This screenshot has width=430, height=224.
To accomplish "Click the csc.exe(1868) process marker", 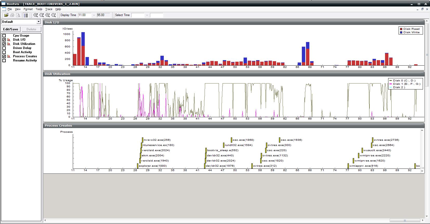I will [231, 140].
